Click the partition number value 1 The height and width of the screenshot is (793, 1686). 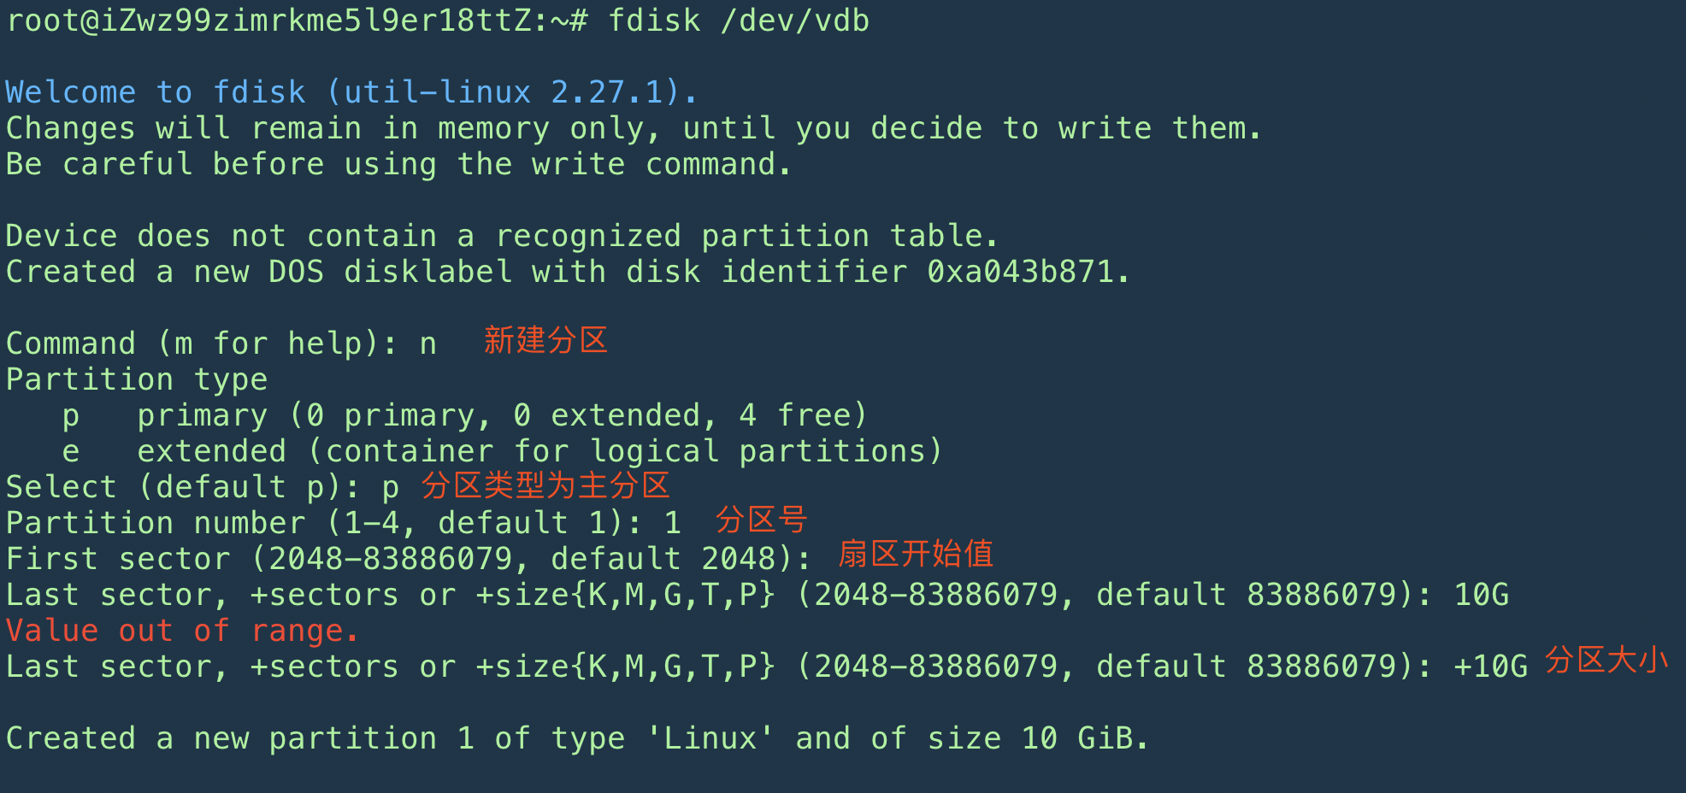click(x=673, y=523)
